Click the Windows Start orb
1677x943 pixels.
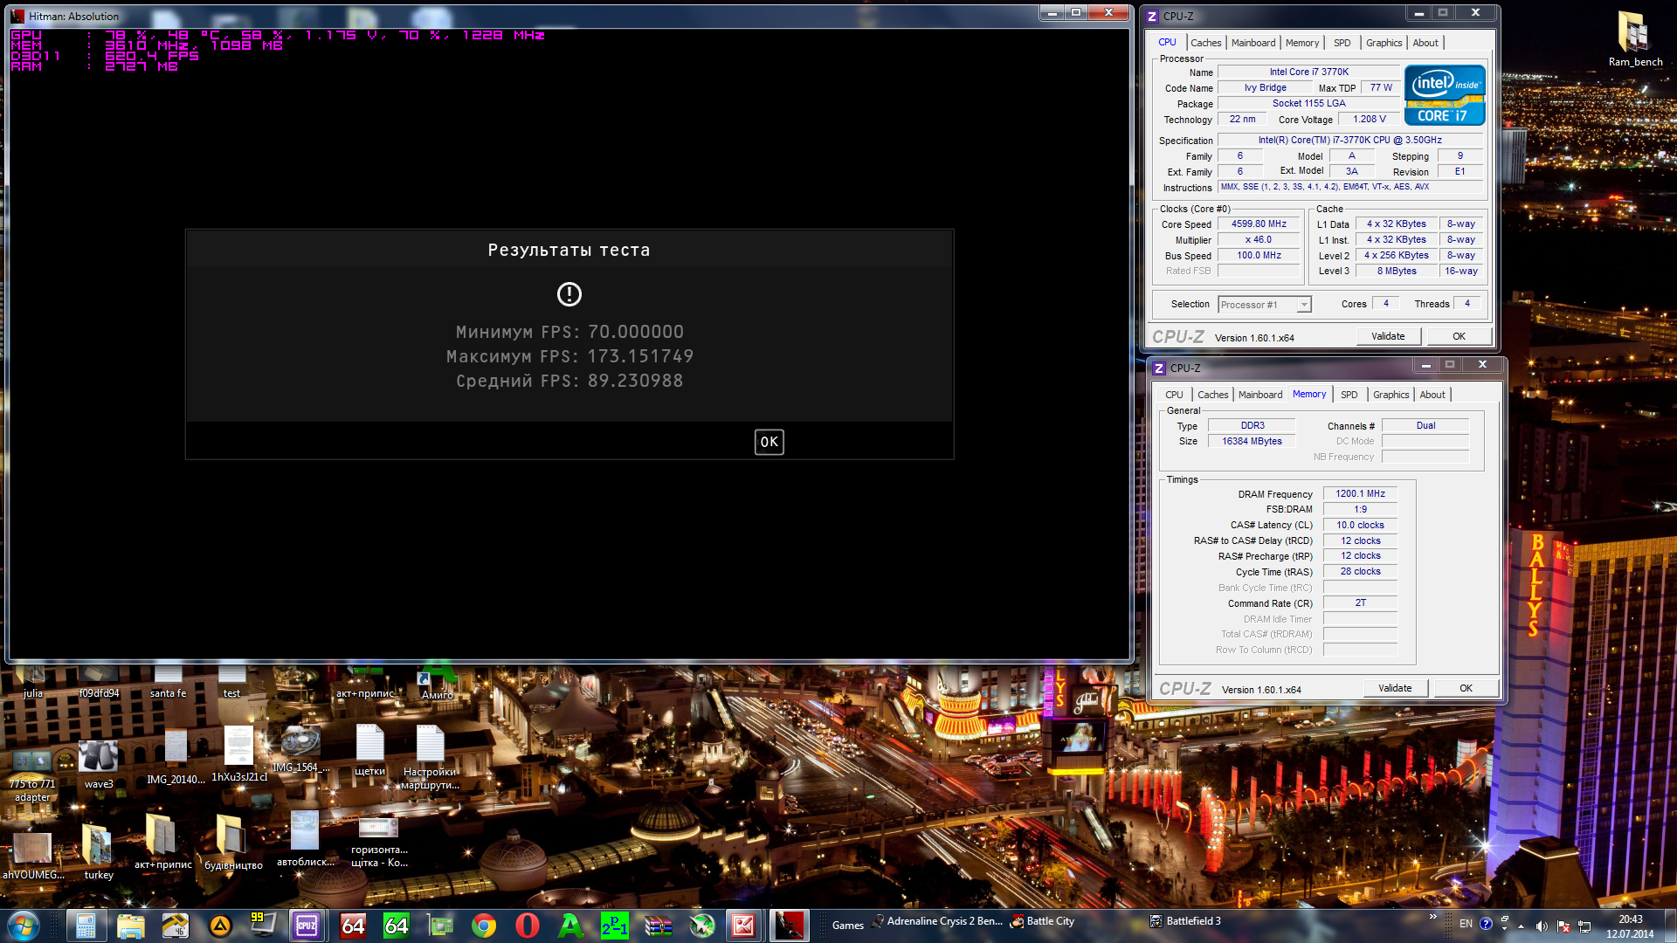[x=24, y=926]
